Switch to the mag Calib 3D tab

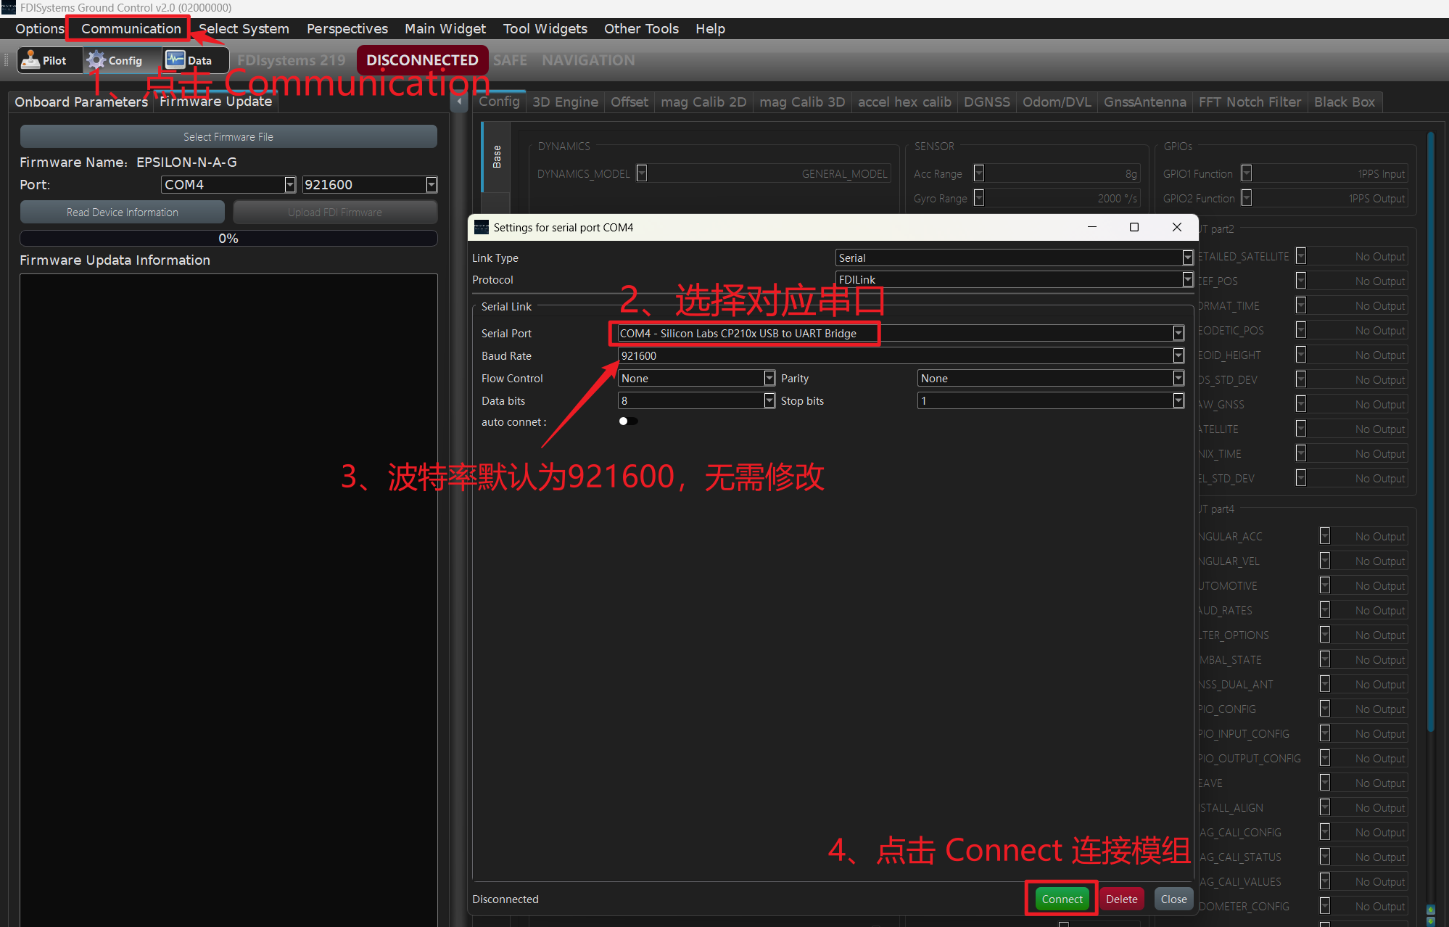[801, 102]
